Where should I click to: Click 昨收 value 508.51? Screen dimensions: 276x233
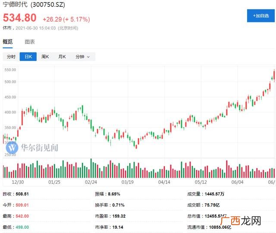pyautogui.click(x=22, y=194)
